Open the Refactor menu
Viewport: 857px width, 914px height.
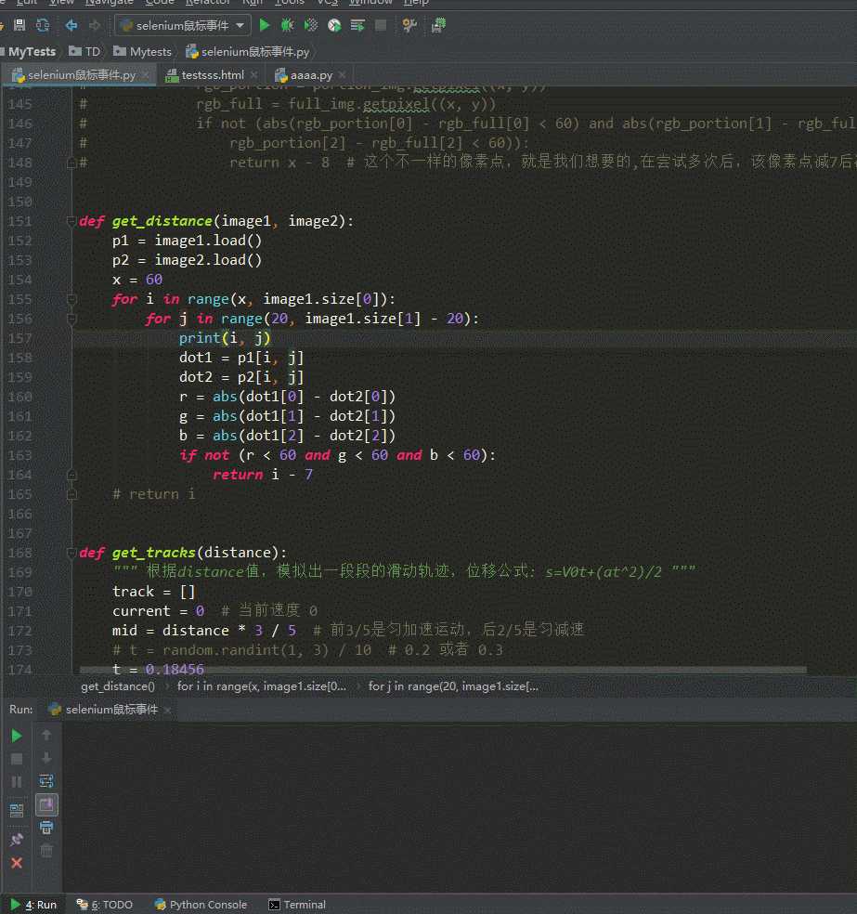(208, 3)
